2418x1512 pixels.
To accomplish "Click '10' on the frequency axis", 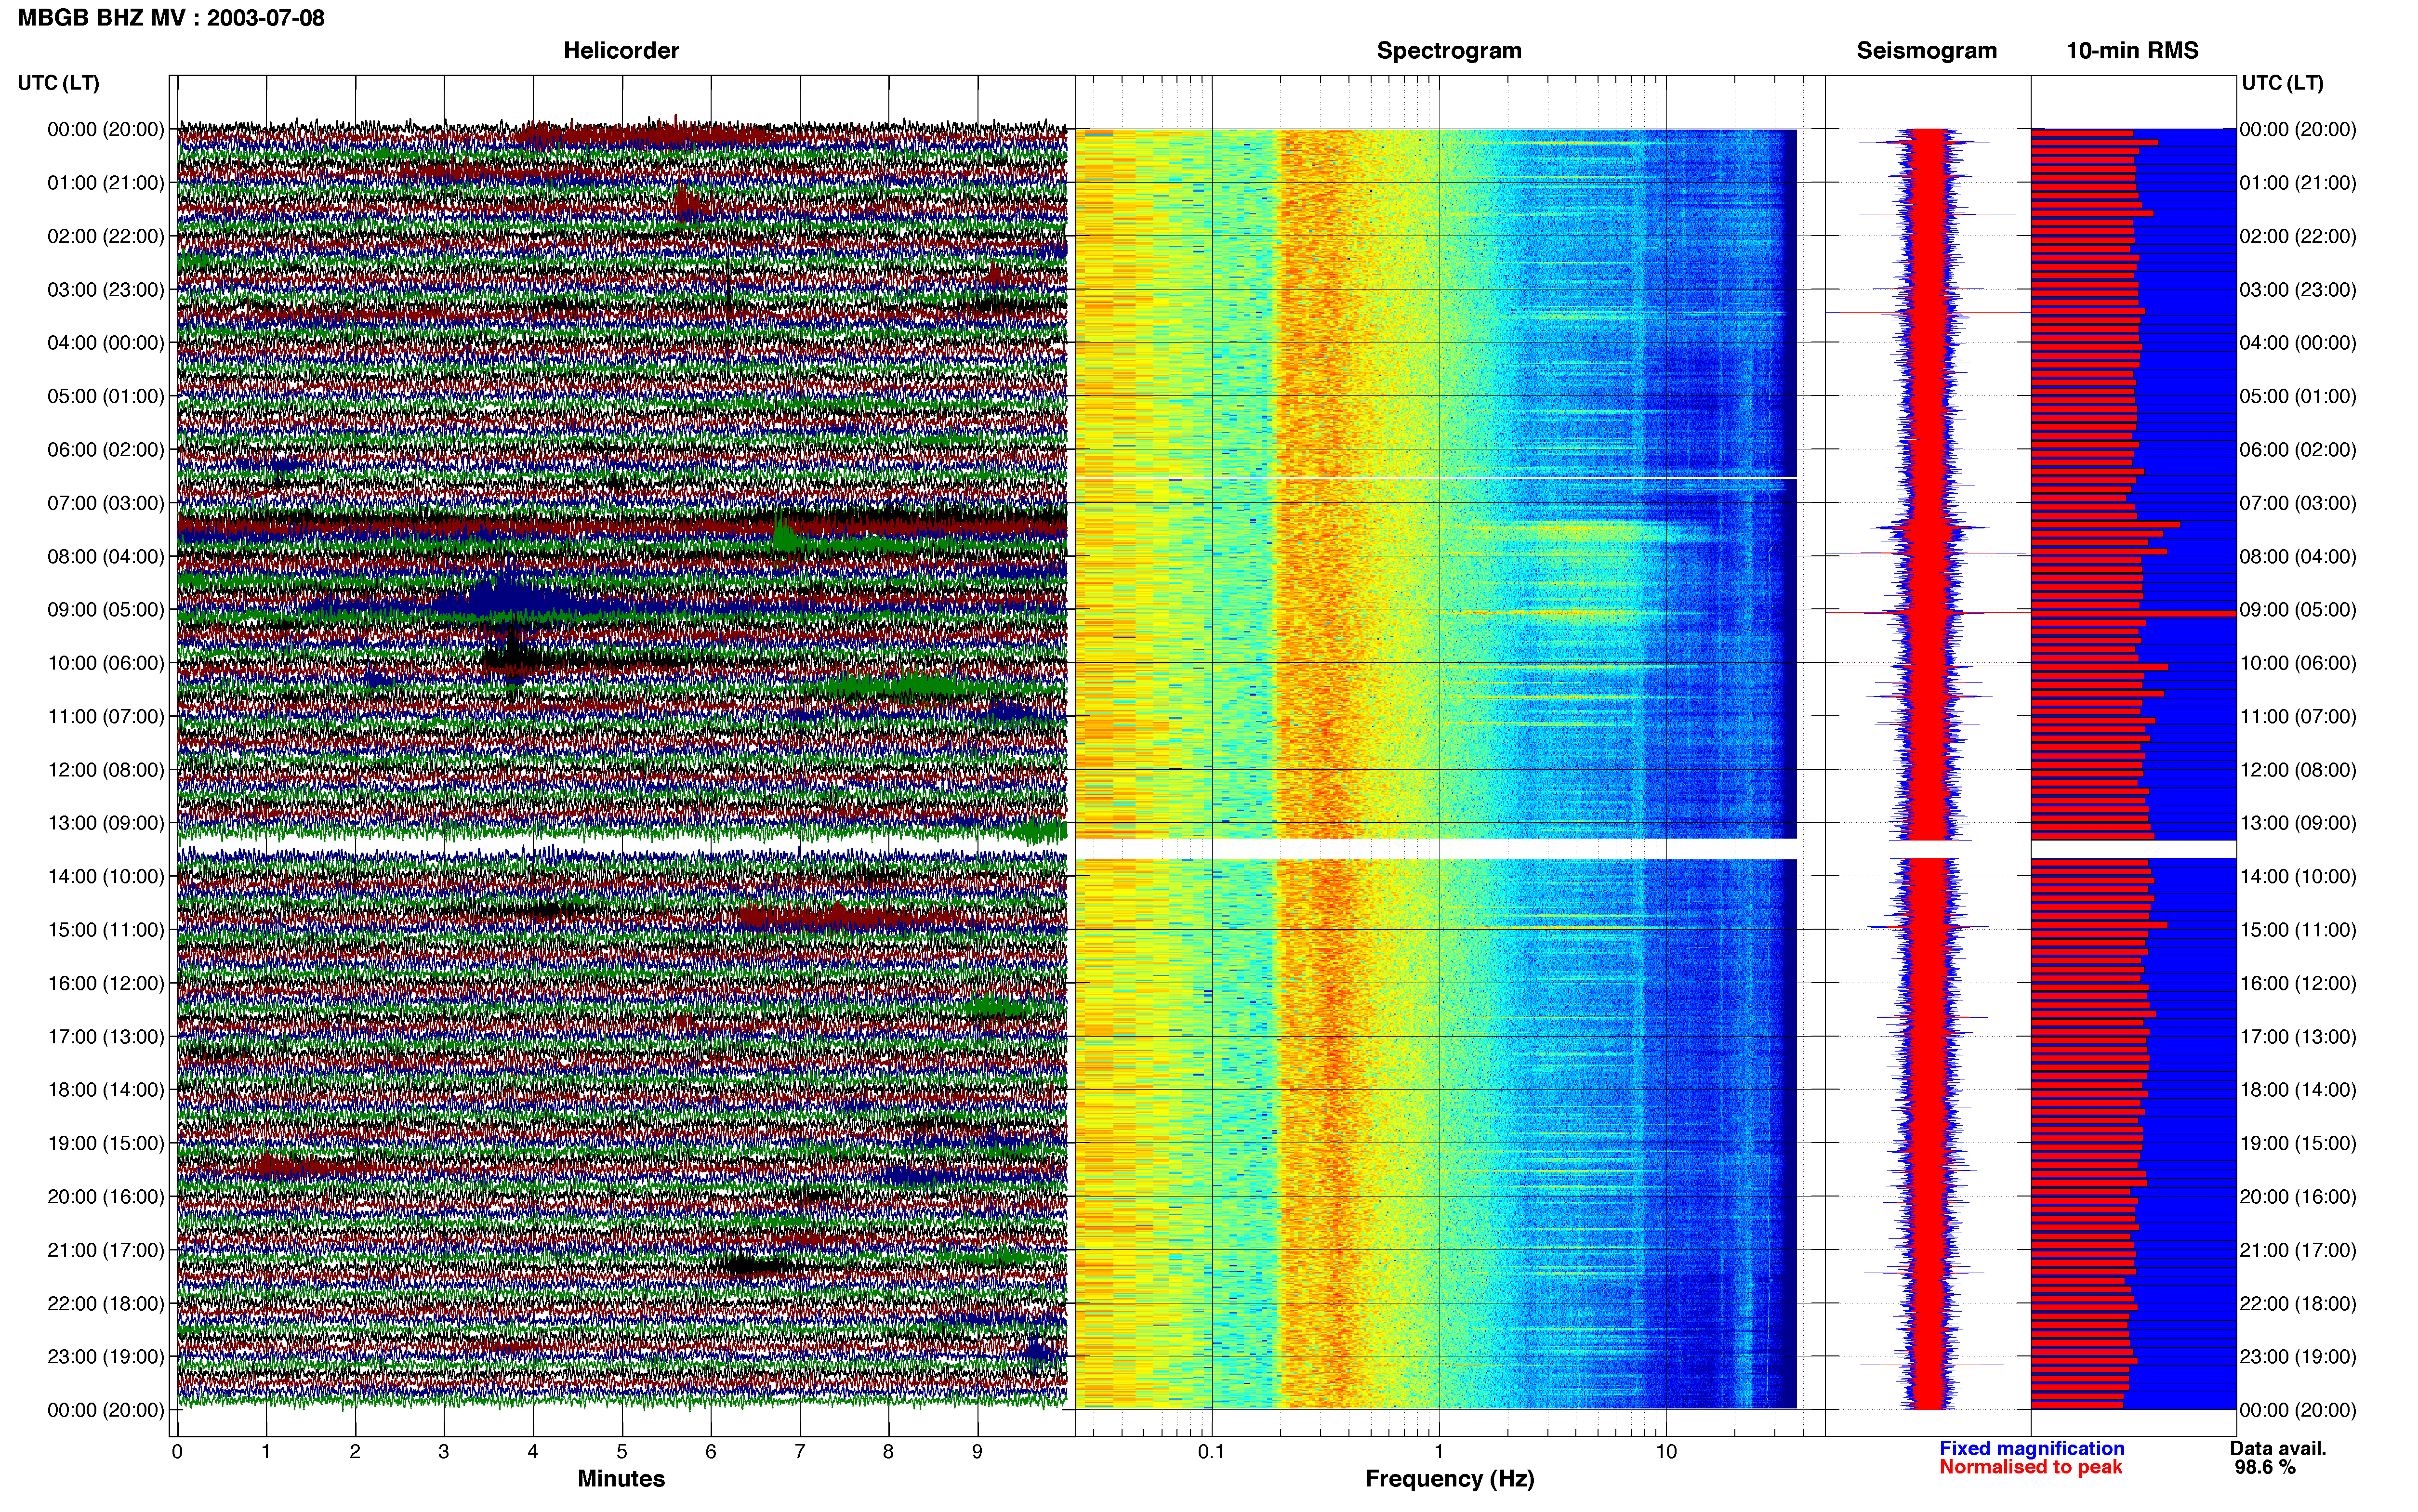I will pos(1665,1451).
